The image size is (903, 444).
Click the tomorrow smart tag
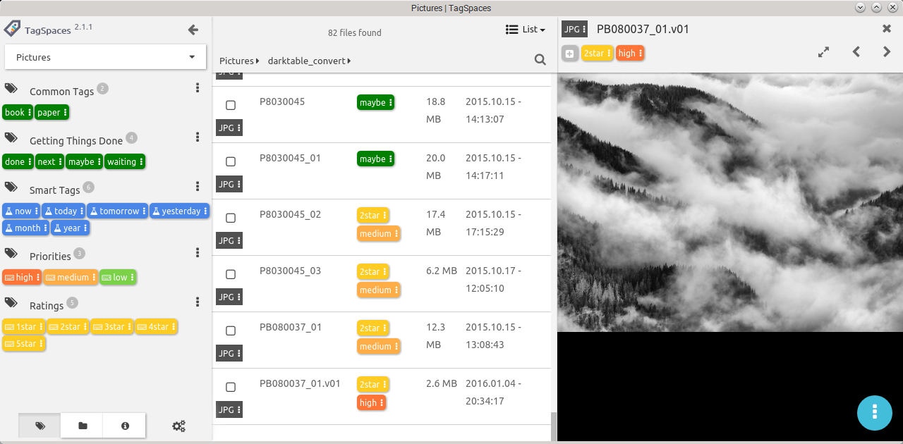click(117, 211)
